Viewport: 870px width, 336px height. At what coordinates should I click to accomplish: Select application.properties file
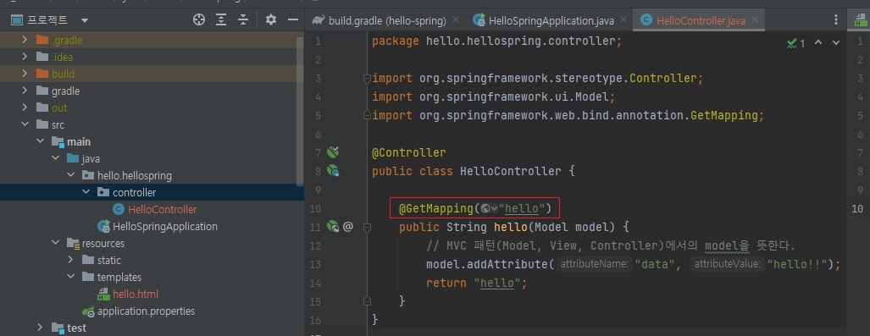(x=146, y=311)
